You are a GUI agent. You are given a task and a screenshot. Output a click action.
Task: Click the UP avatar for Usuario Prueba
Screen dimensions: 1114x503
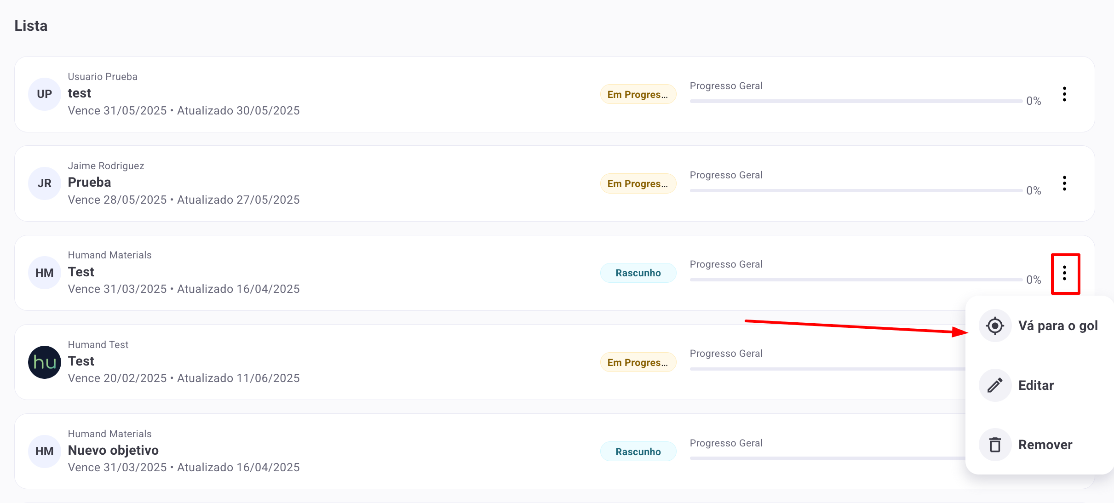(45, 94)
